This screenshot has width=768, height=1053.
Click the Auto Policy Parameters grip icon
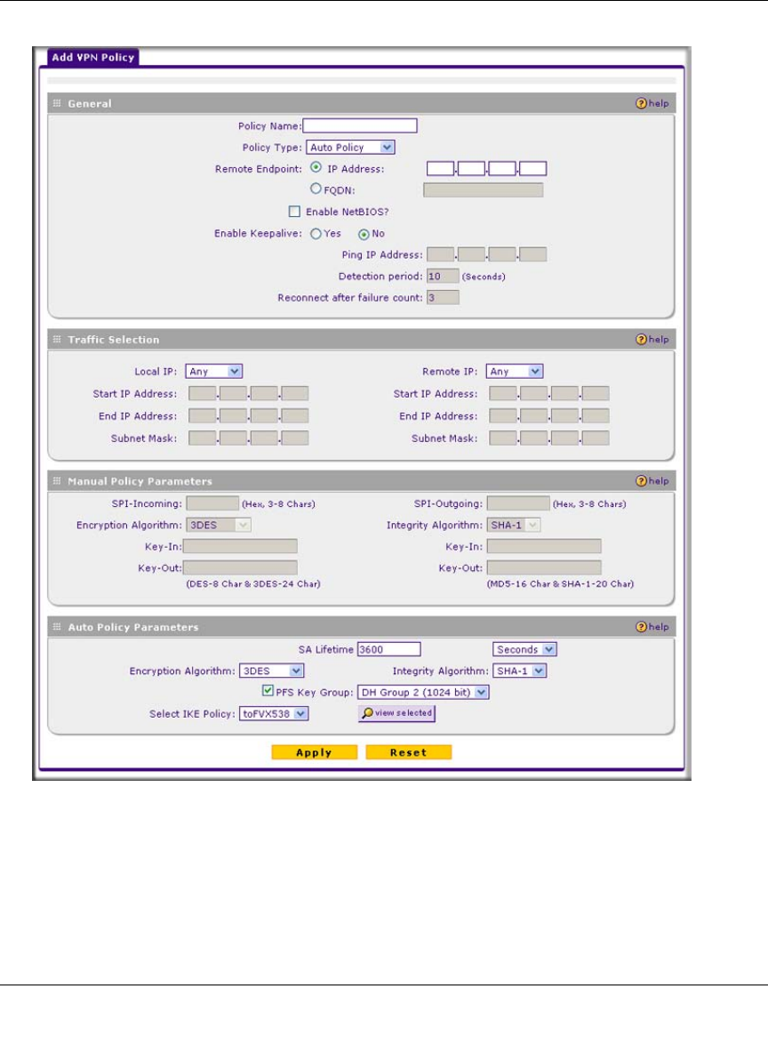pyautogui.click(x=57, y=627)
